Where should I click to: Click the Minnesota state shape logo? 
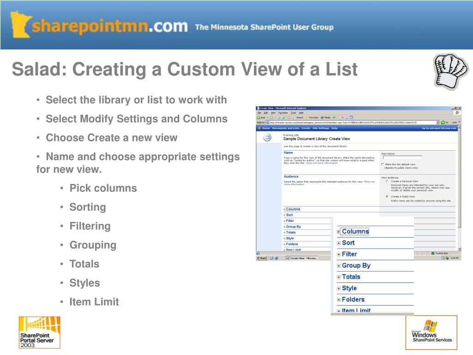[20, 25]
